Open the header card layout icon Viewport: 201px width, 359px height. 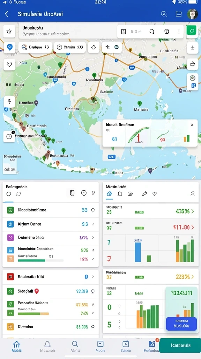tap(179, 14)
